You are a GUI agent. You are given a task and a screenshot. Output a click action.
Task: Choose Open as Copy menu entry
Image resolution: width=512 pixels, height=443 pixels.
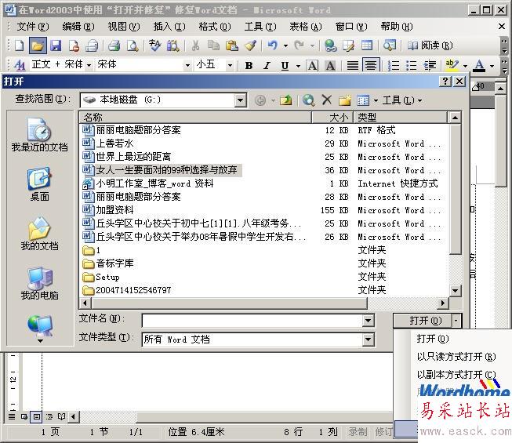click(456, 375)
